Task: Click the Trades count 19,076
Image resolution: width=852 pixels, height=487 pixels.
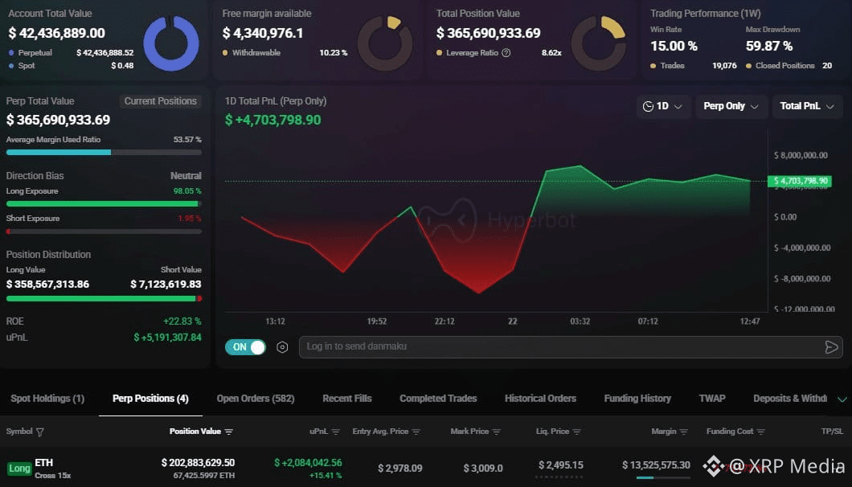Action: pos(724,66)
